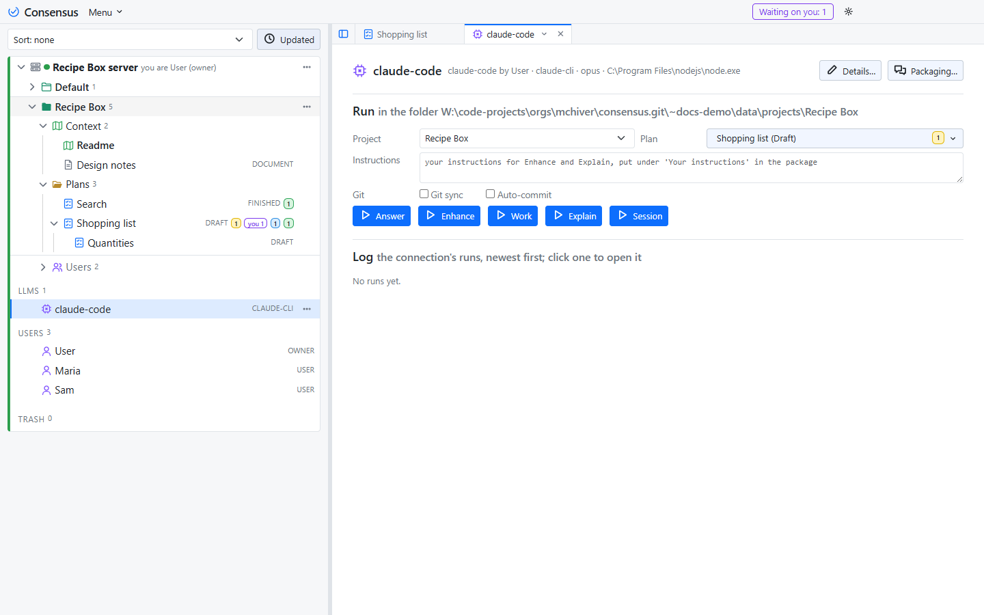Click green badge on Search plan row
This screenshot has height=615, width=984.
[289, 204]
